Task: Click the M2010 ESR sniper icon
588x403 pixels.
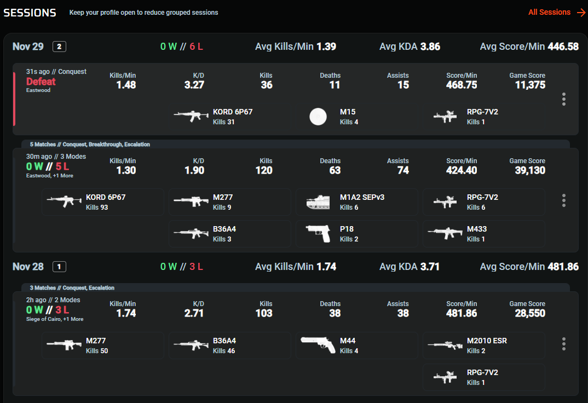Action: point(445,345)
